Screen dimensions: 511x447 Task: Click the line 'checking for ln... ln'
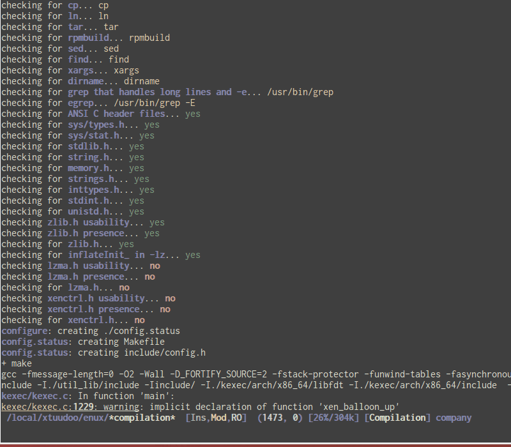55,16
